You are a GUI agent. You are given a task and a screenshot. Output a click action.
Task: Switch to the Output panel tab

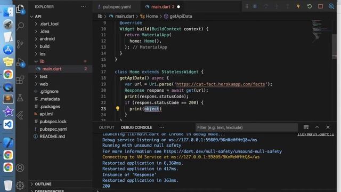[107, 127]
